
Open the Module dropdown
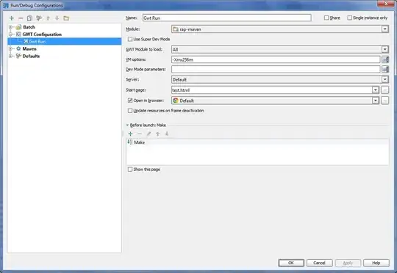pos(280,29)
